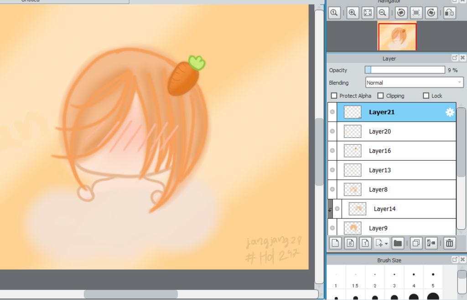Viewport: 467px width, 300px height.
Task: Create a new 1-bit layer
Action: (365, 243)
